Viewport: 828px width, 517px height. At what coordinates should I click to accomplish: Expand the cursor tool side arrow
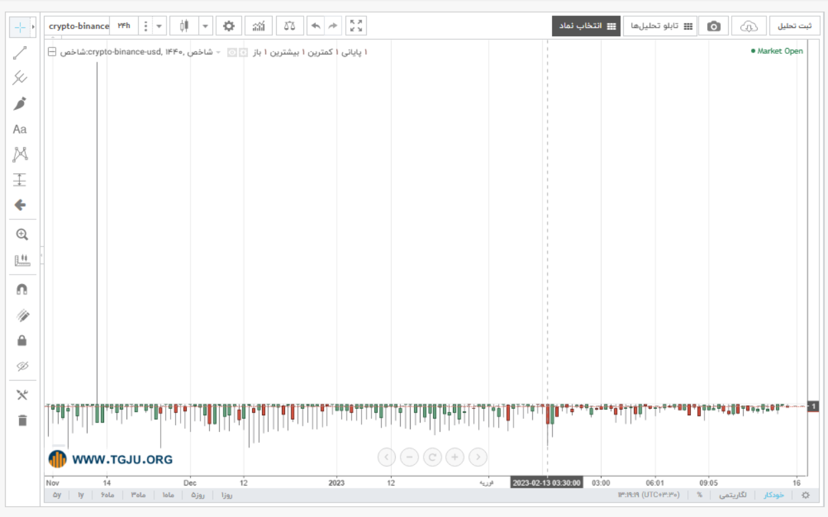click(33, 26)
